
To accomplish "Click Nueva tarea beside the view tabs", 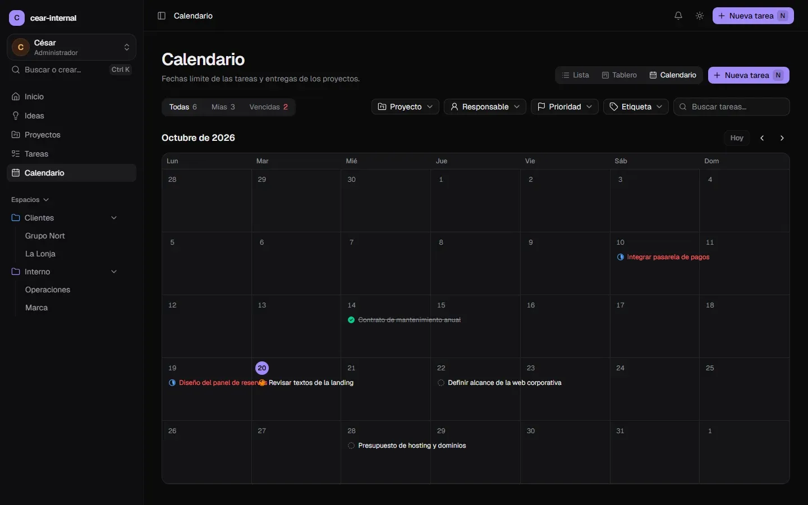I will pyautogui.click(x=749, y=75).
